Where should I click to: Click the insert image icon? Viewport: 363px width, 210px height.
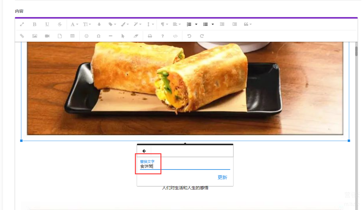(35, 36)
